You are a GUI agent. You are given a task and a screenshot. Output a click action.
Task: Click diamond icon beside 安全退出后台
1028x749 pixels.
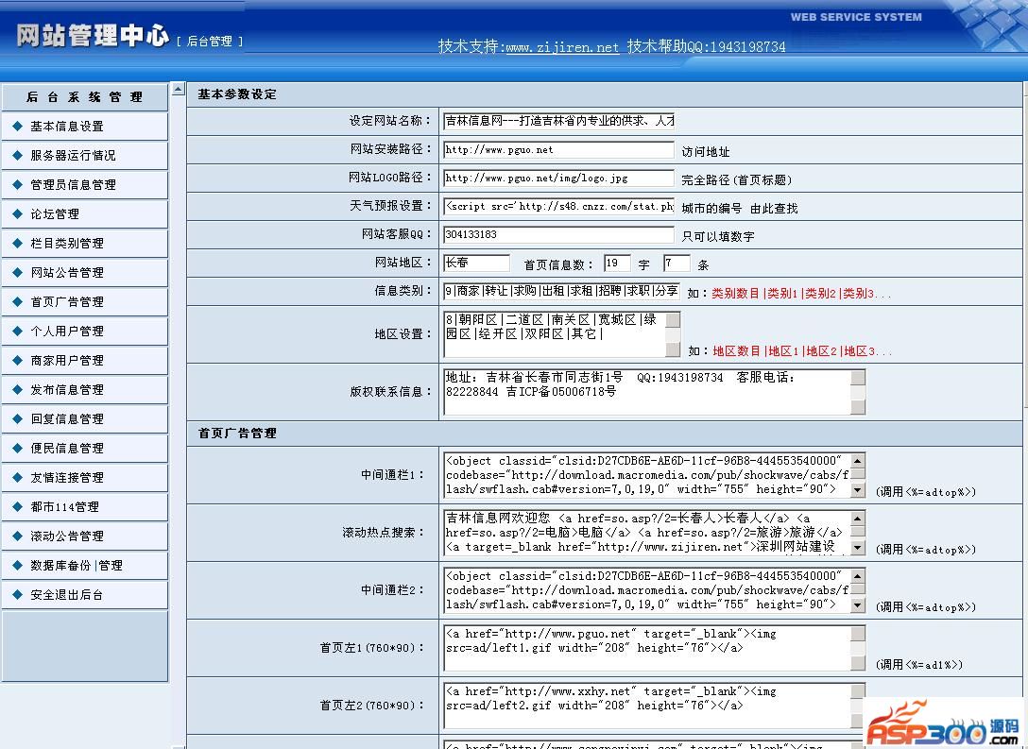(18, 594)
